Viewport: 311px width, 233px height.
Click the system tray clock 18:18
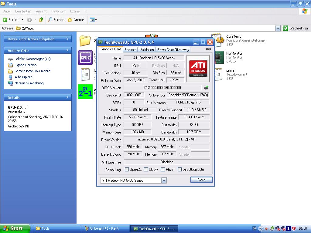[302, 229]
